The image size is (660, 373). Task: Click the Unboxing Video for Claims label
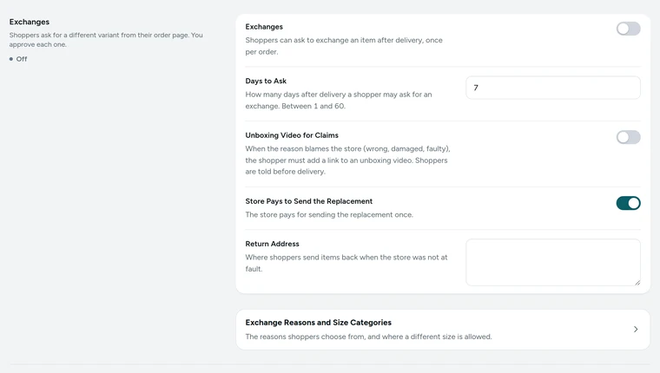click(292, 135)
